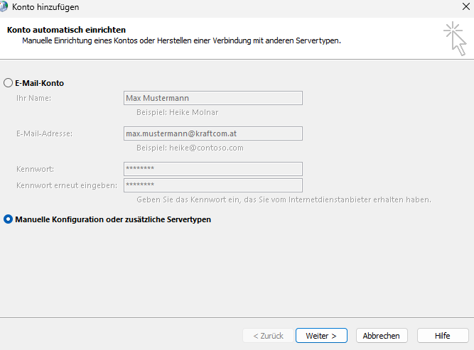Click the Ihr Name field with Max Mustermann
This screenshot has width=474, height=350.
pos(212,98)
